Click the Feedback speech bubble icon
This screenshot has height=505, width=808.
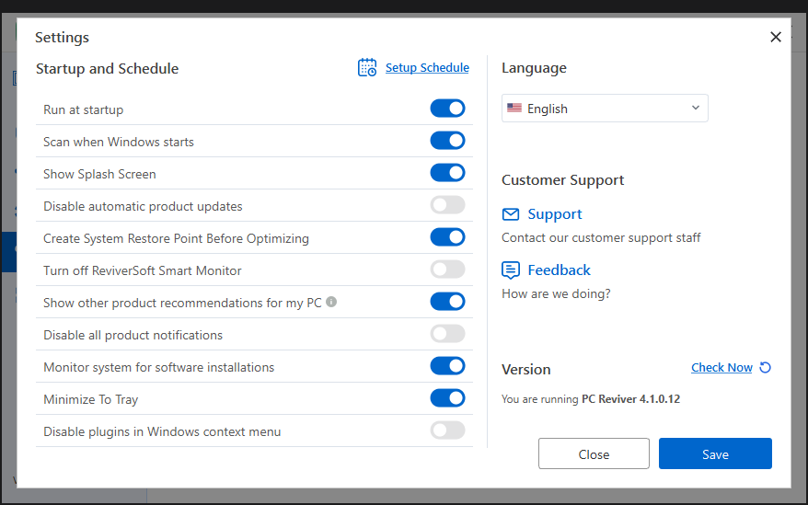[x=510, y=270]
